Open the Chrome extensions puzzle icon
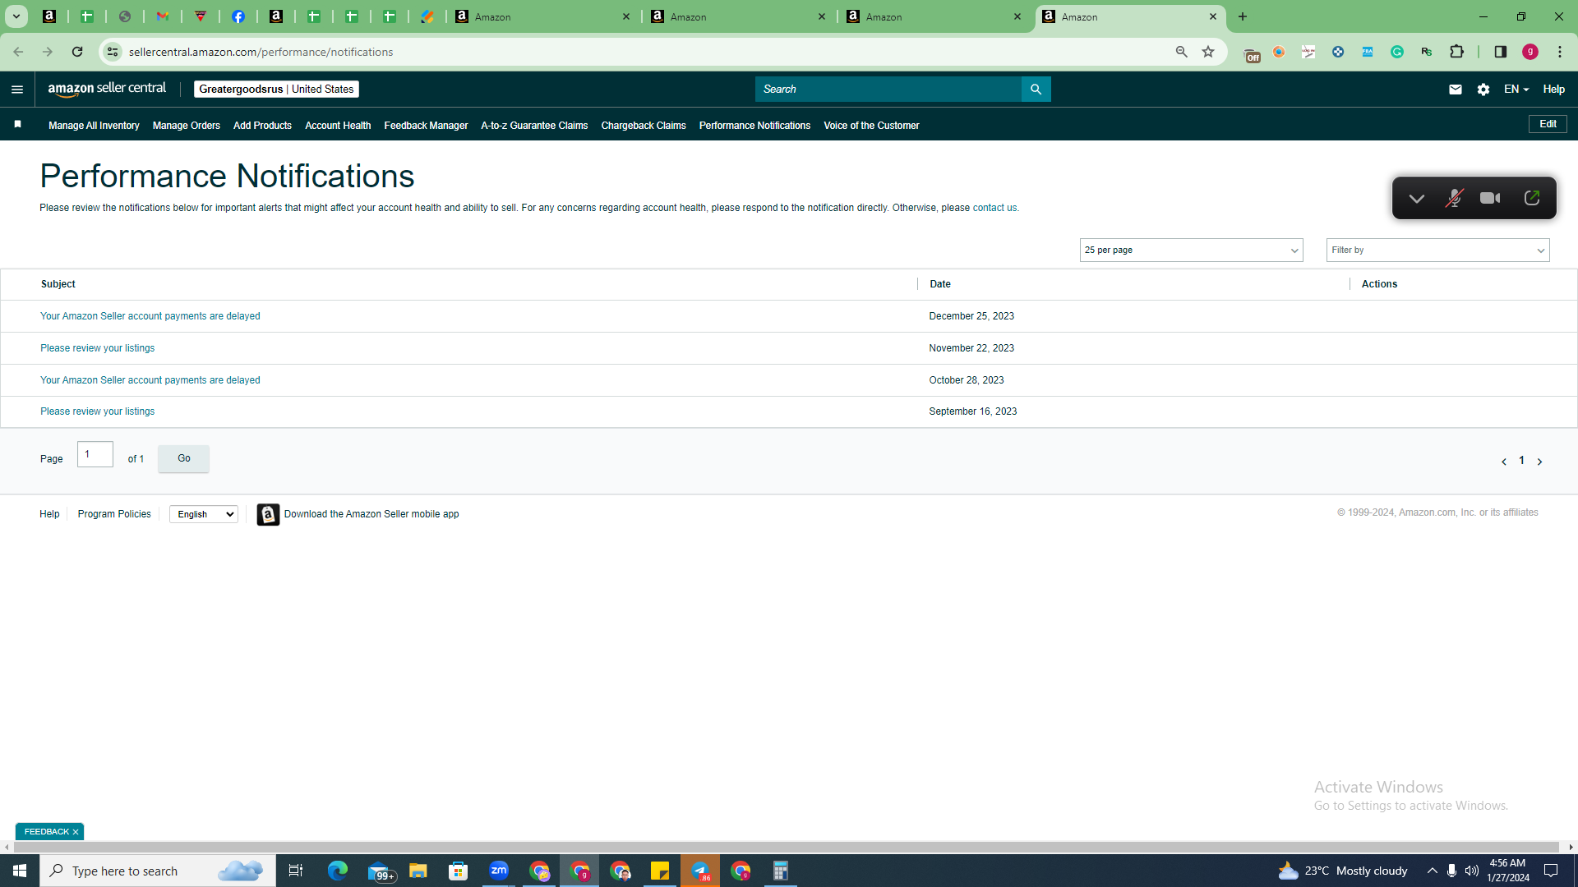Viewport: 1578px width, 887px height. coord(1457,52)
